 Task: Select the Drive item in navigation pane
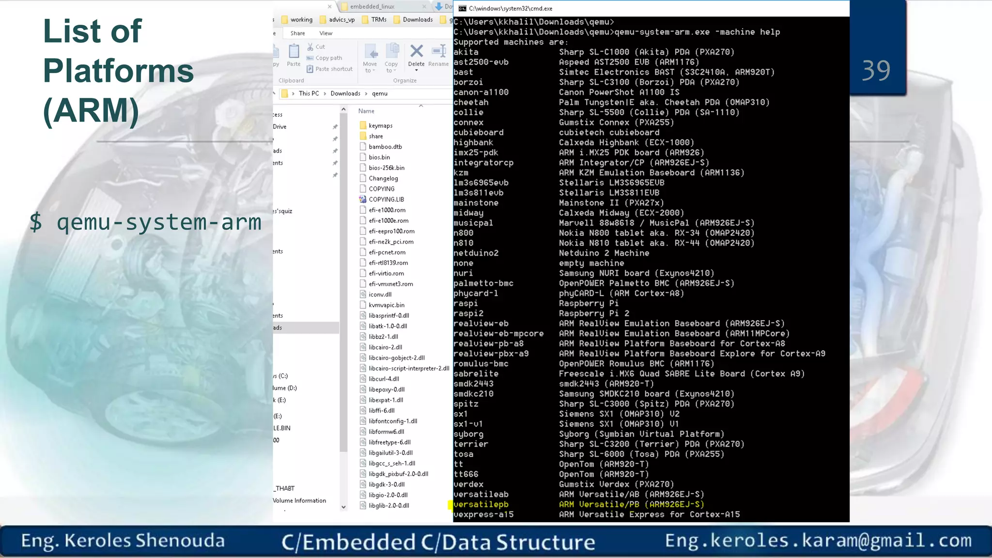[x=279, y=127]
